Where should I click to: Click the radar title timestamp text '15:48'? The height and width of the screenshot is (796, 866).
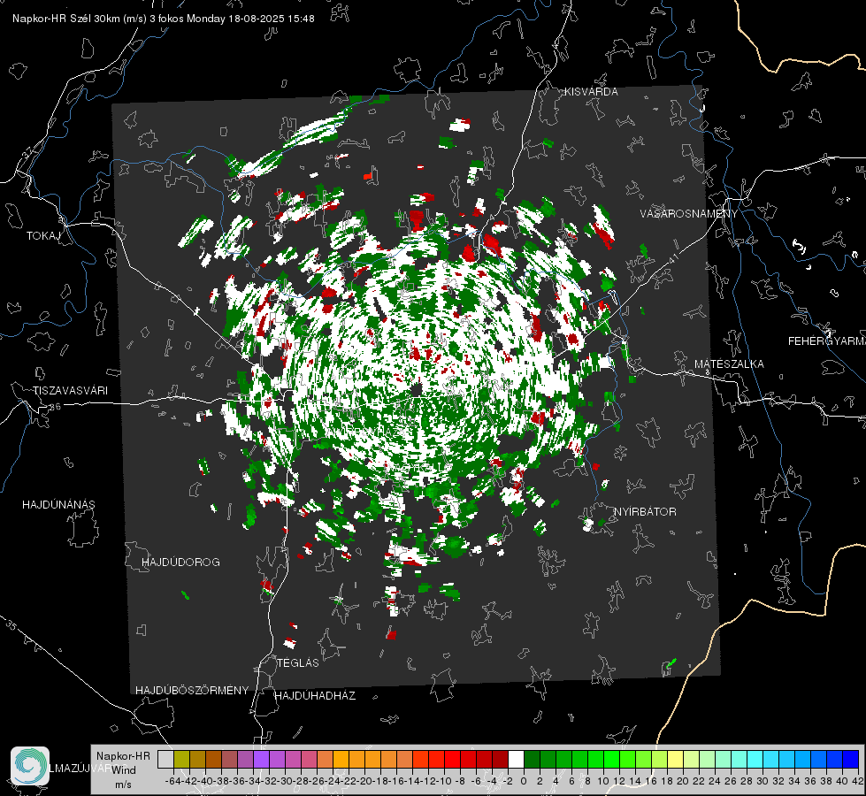point(301,19)
